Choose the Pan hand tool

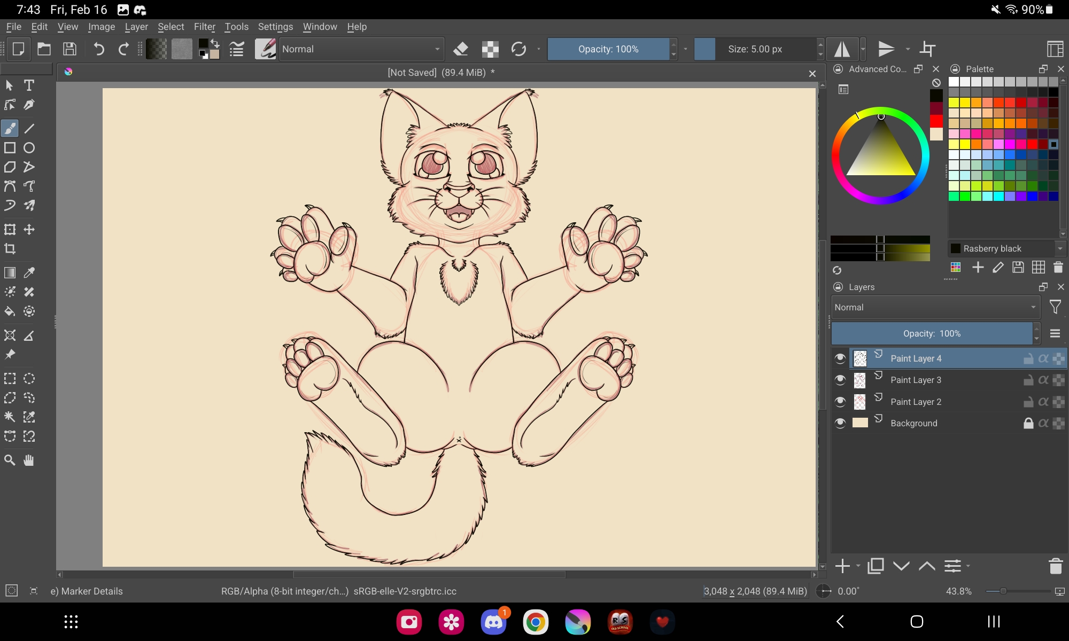point(29,460)
